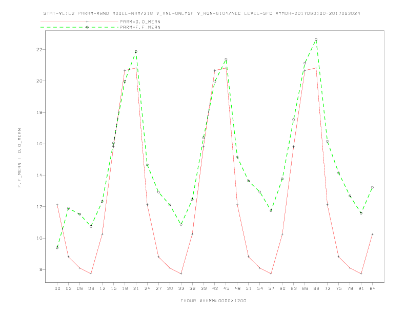This screenshot has height=314, width=406.
Task: Click the x-axis tick label 54
Action: click(260, 288)
